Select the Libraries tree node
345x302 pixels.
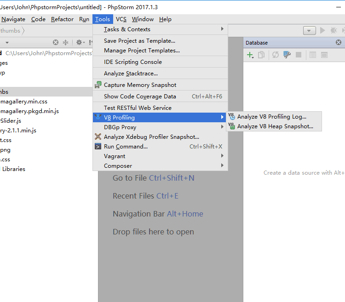(14, 169)
